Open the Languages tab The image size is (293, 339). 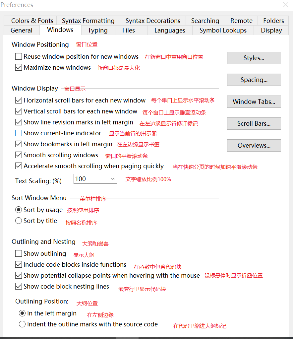coord(170,30)
